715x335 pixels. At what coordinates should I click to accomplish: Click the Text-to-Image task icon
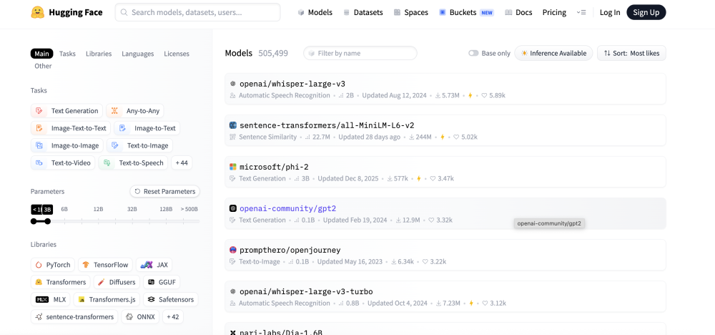115,145
